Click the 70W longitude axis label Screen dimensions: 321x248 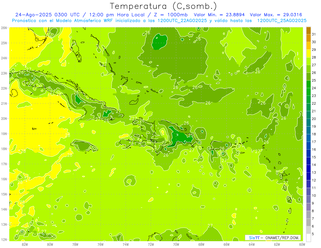[x=176, y=244]
